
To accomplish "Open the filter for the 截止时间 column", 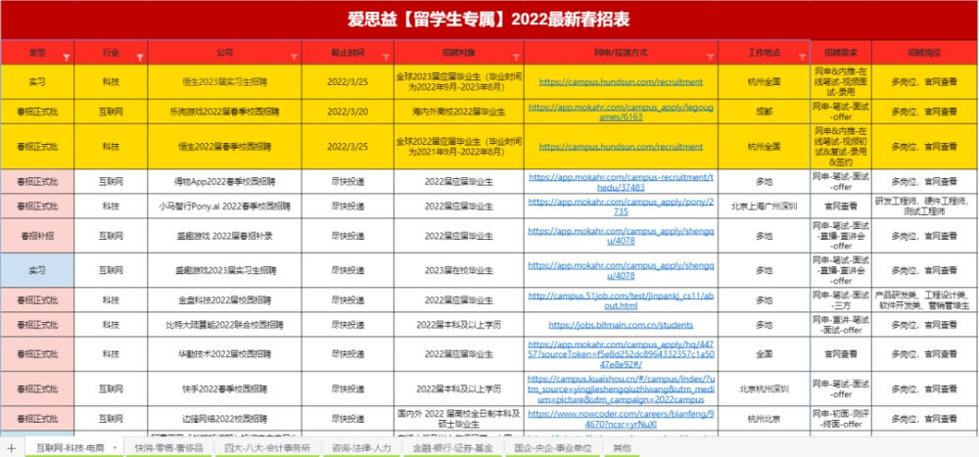I will (386, 57).
